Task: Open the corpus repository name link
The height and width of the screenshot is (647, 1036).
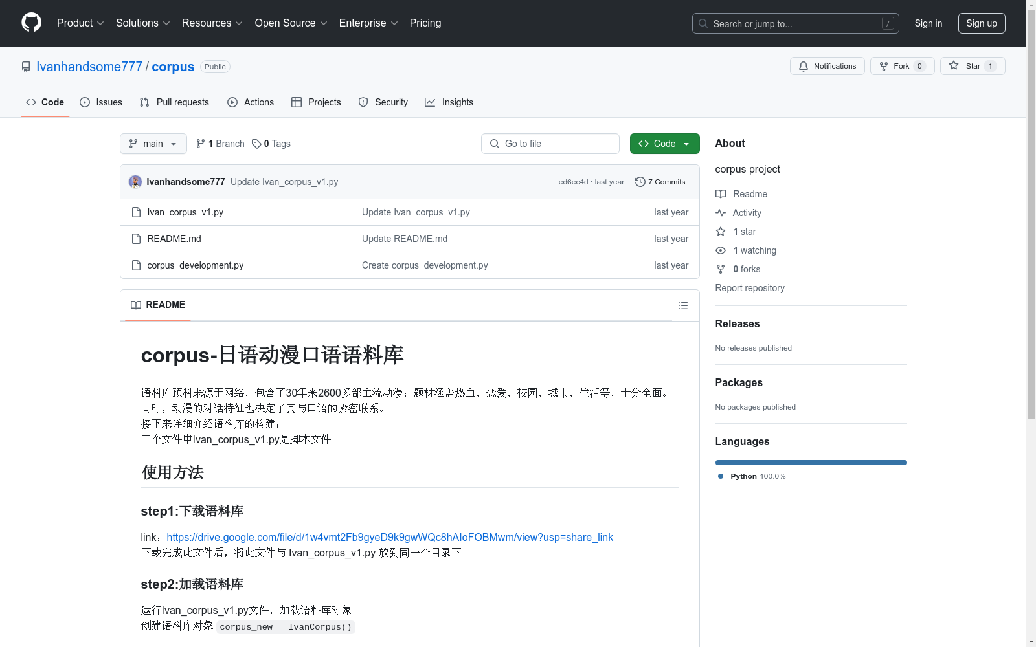Action: 173,67
